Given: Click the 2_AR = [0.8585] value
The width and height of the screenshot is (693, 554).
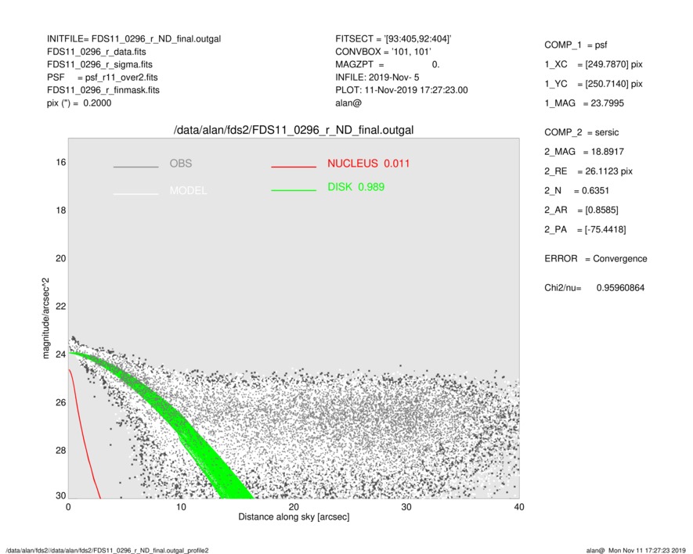Looking at the screenshot, I should (581, 210).
